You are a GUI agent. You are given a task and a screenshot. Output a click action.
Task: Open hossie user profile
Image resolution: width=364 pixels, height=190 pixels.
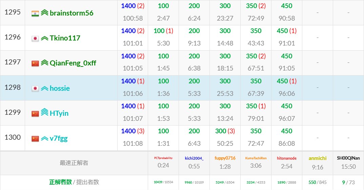pos(60,88)
